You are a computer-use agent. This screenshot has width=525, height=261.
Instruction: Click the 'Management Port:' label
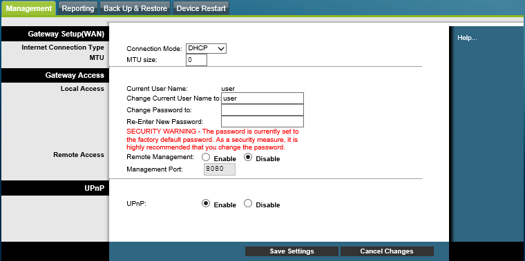coord(155,169)
